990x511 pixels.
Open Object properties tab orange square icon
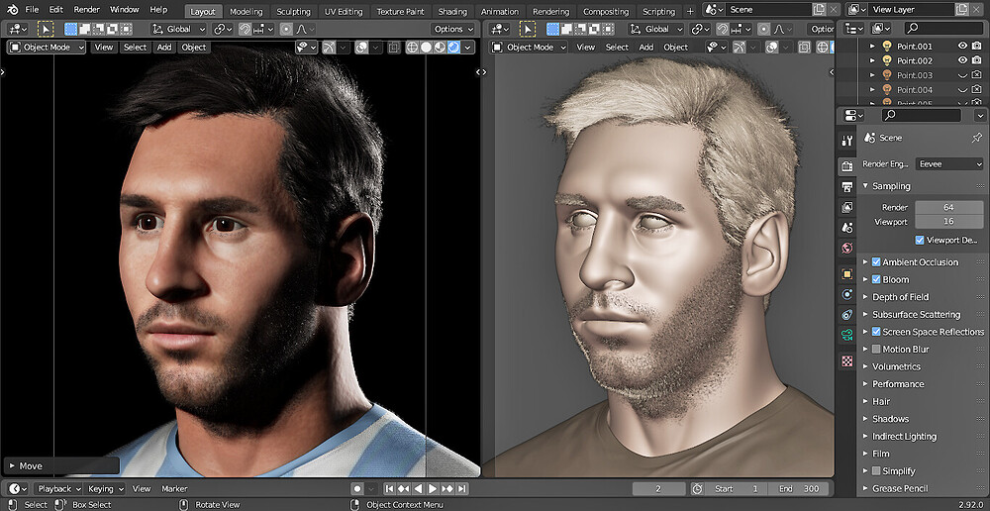[x=847, y=274]
